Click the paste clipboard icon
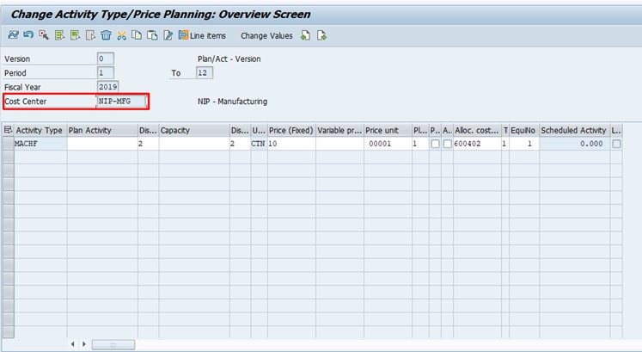Viewport: 642px width, 352px height. (152, 35)
